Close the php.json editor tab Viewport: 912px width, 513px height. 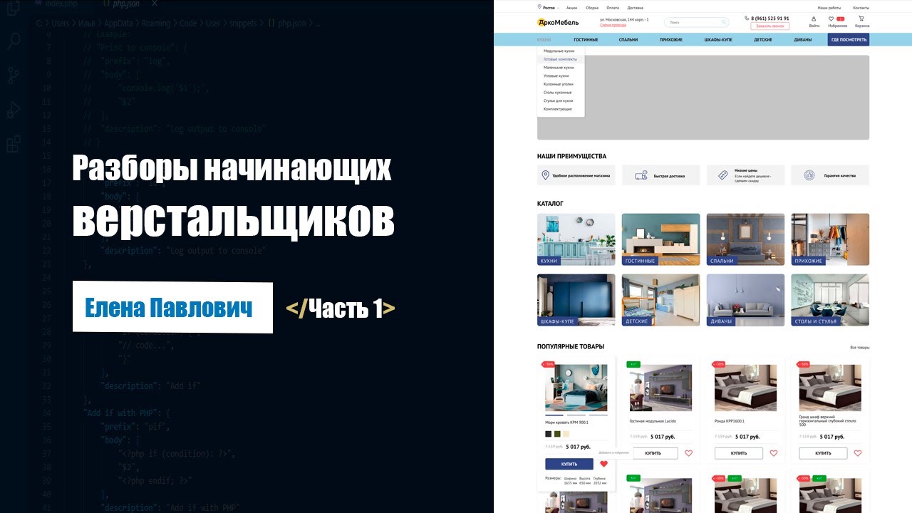coord(155,4)
